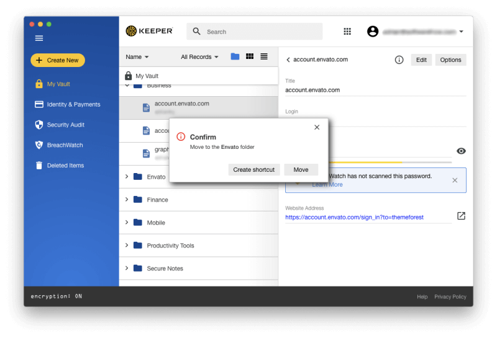Click the password strength bar

391,162
